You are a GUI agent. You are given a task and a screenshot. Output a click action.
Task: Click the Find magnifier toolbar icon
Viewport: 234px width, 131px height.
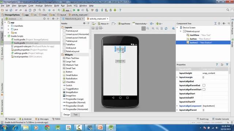[x=40, y=10]
